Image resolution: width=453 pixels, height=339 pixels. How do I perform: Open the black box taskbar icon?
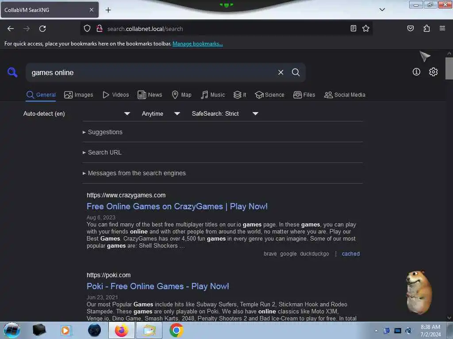[39, 330]
